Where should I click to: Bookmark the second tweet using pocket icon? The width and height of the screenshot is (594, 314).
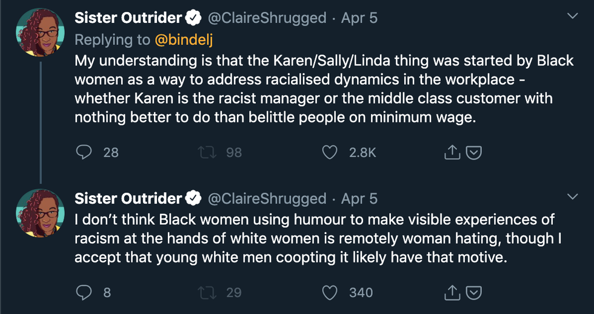point(473,293)
